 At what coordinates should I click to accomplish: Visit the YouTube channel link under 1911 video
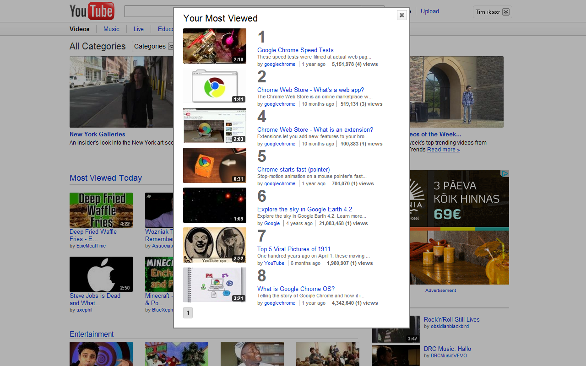[274, 264]
